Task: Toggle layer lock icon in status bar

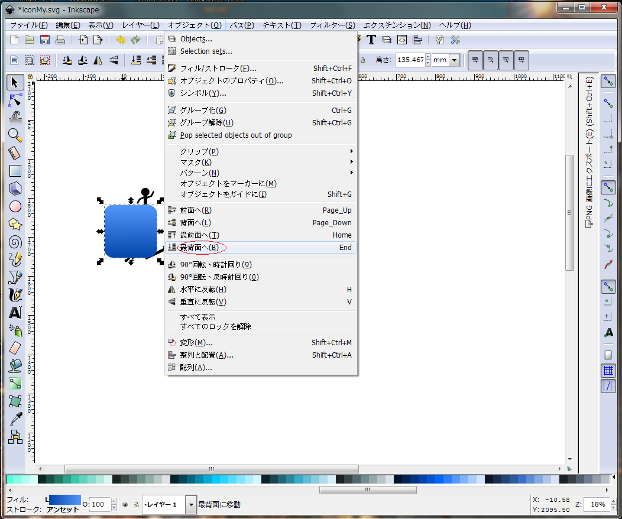Action: coord(135,504)
